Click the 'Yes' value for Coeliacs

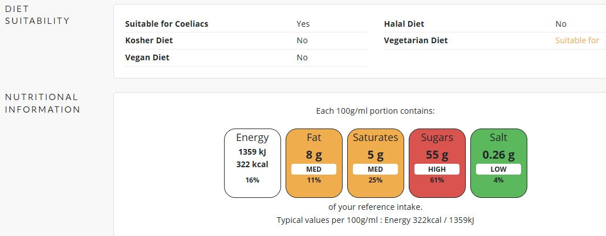(303, 24)
